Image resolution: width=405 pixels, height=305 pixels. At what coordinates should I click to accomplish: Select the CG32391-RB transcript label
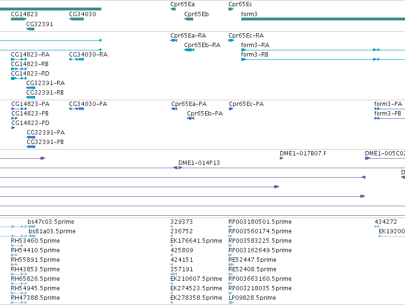point(45,93)
